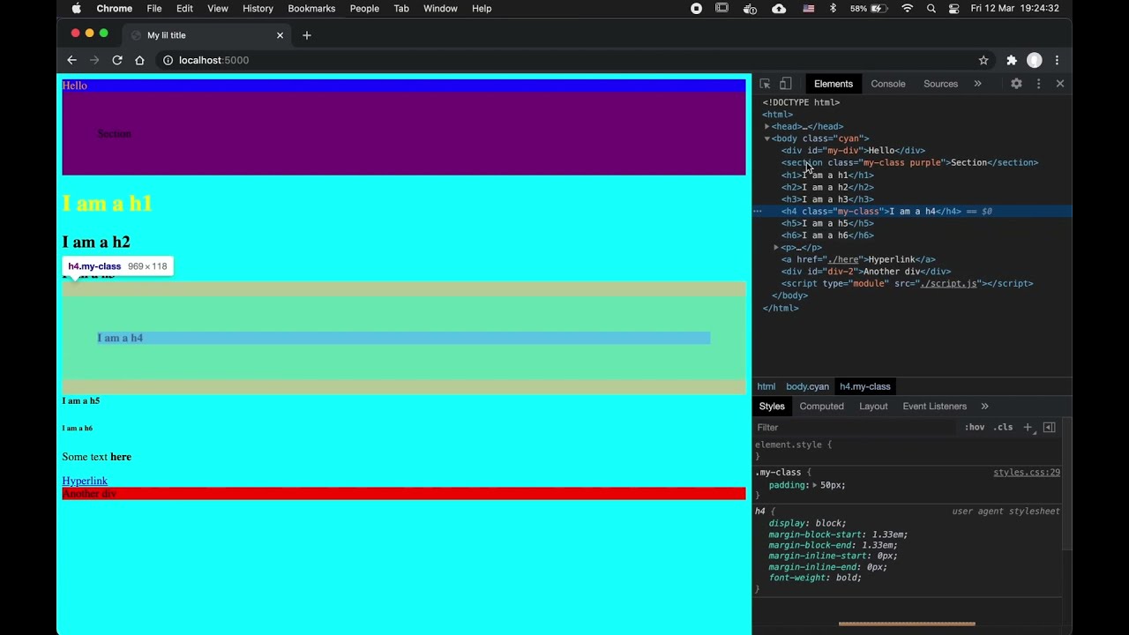The image size is (1129, 635).
Task: Click the display: block declaration
Action: [807, 523]
